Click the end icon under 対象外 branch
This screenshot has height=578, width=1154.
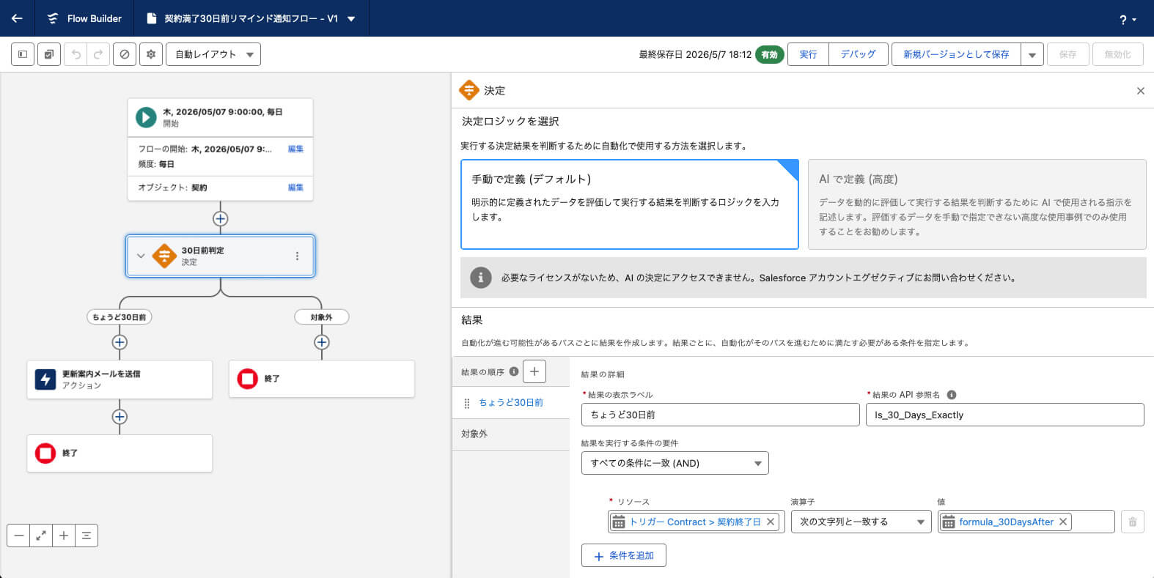(248, 379)
